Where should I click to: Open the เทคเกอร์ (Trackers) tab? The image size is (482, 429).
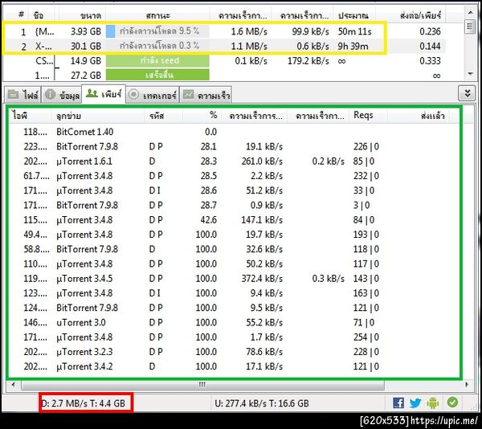tap(153, 95)
